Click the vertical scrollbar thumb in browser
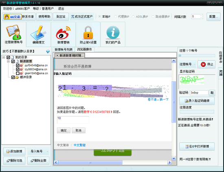Viewport: 224px width, 172px height. click(174, 102)
